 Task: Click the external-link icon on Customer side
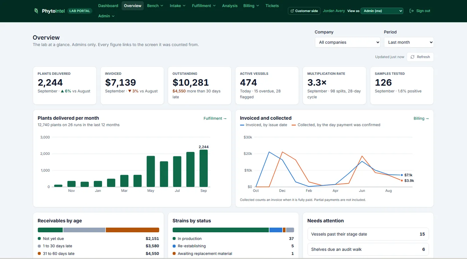(x=292, y=11)
